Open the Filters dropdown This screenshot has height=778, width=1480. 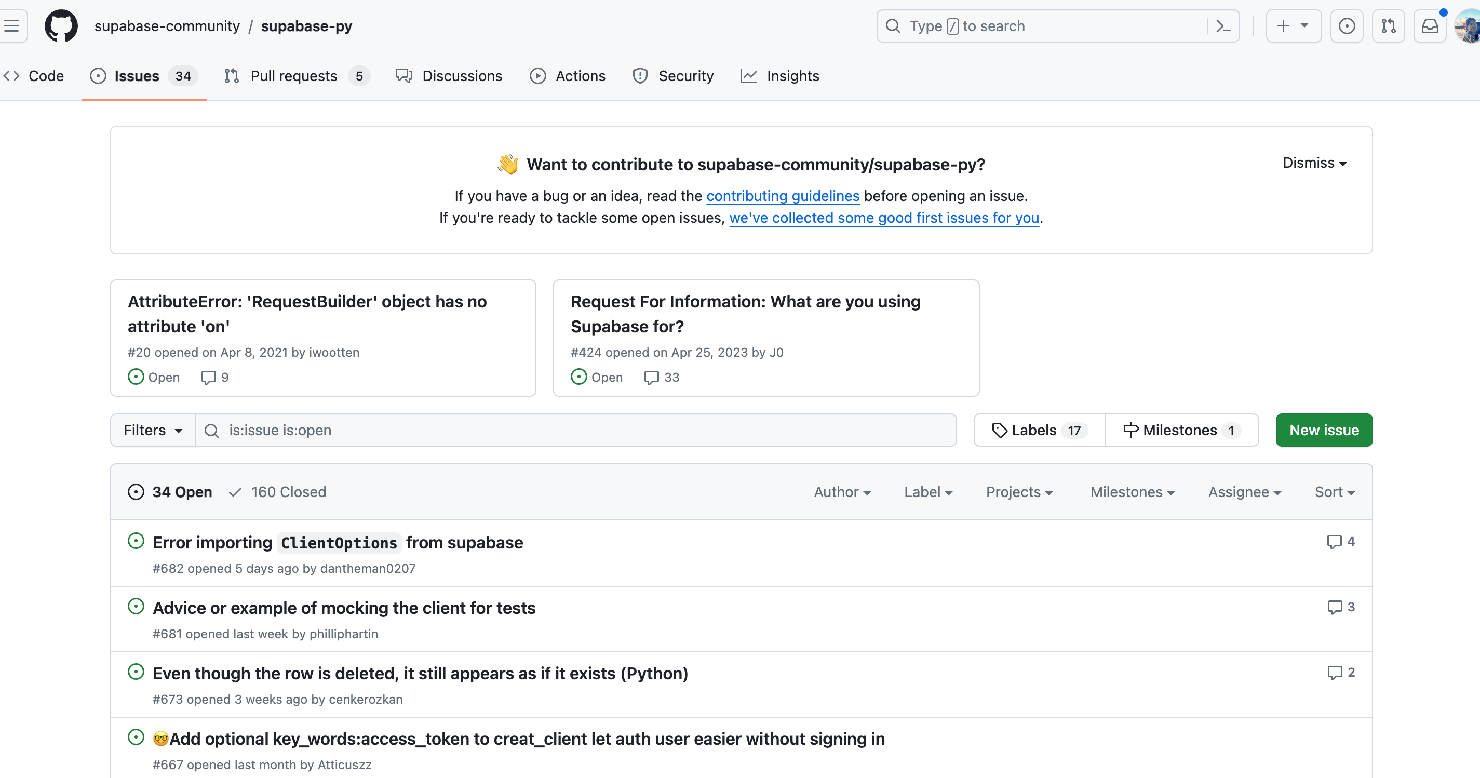(x=153, y=431)
